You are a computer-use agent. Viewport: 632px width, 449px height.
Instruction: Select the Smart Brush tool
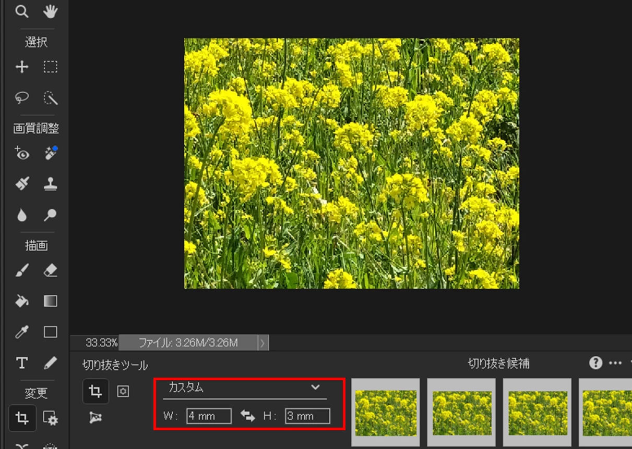click(x=22, y=184)
